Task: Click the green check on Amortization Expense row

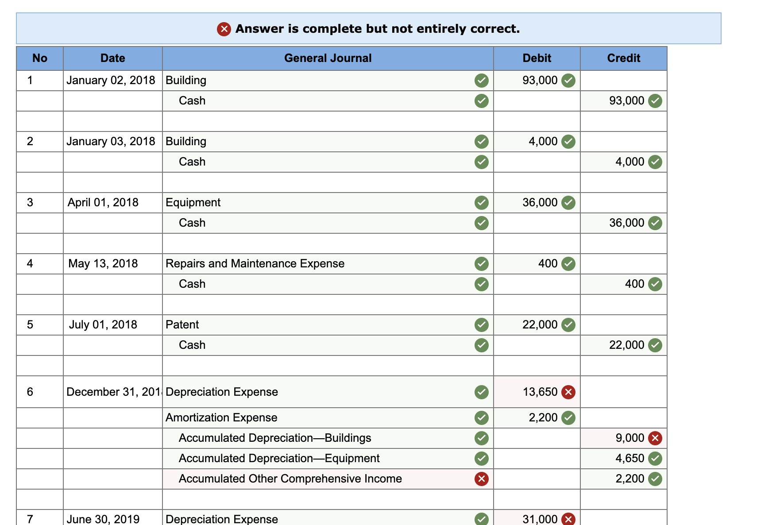Action: coord(482,418)
